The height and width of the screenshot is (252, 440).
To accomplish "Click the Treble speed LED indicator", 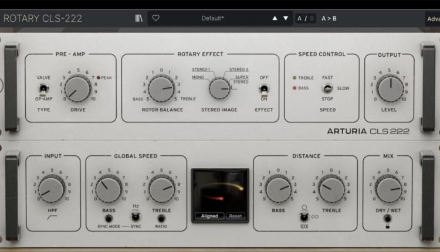I will 295,77.
